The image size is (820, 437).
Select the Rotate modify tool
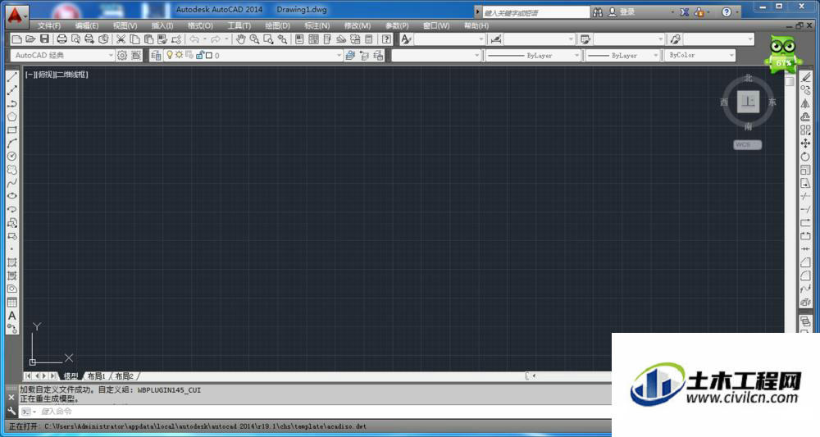click(805, 157)
